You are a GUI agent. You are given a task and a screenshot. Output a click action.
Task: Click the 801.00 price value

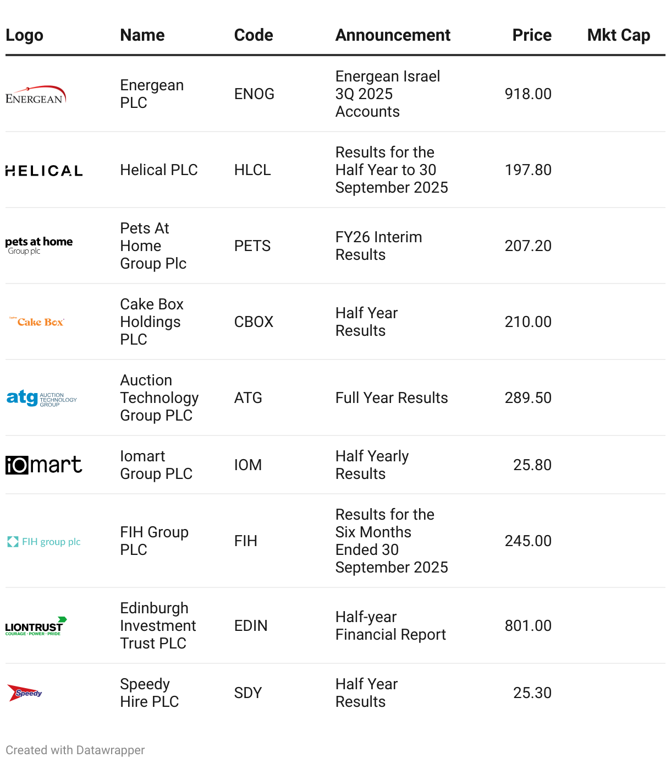pyautogui.click(x=528, y=626)
